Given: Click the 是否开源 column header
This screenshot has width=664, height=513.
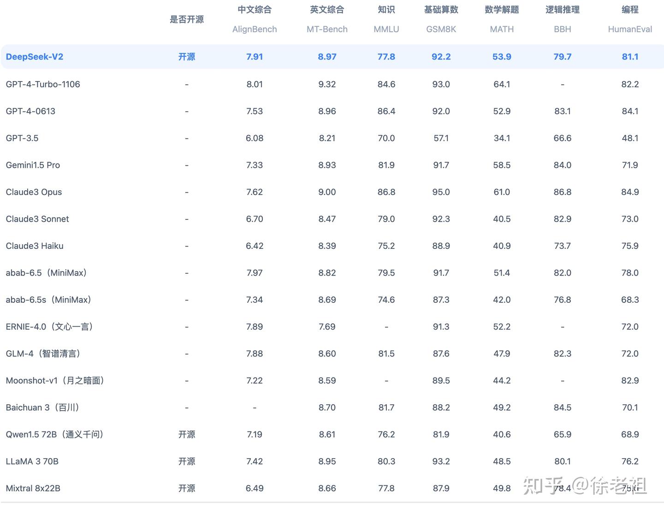Looking at the screenshot, I should (x=187, y=19).
